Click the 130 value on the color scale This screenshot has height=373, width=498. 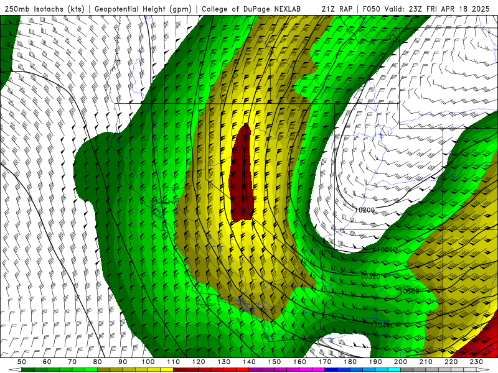(224, 362)
